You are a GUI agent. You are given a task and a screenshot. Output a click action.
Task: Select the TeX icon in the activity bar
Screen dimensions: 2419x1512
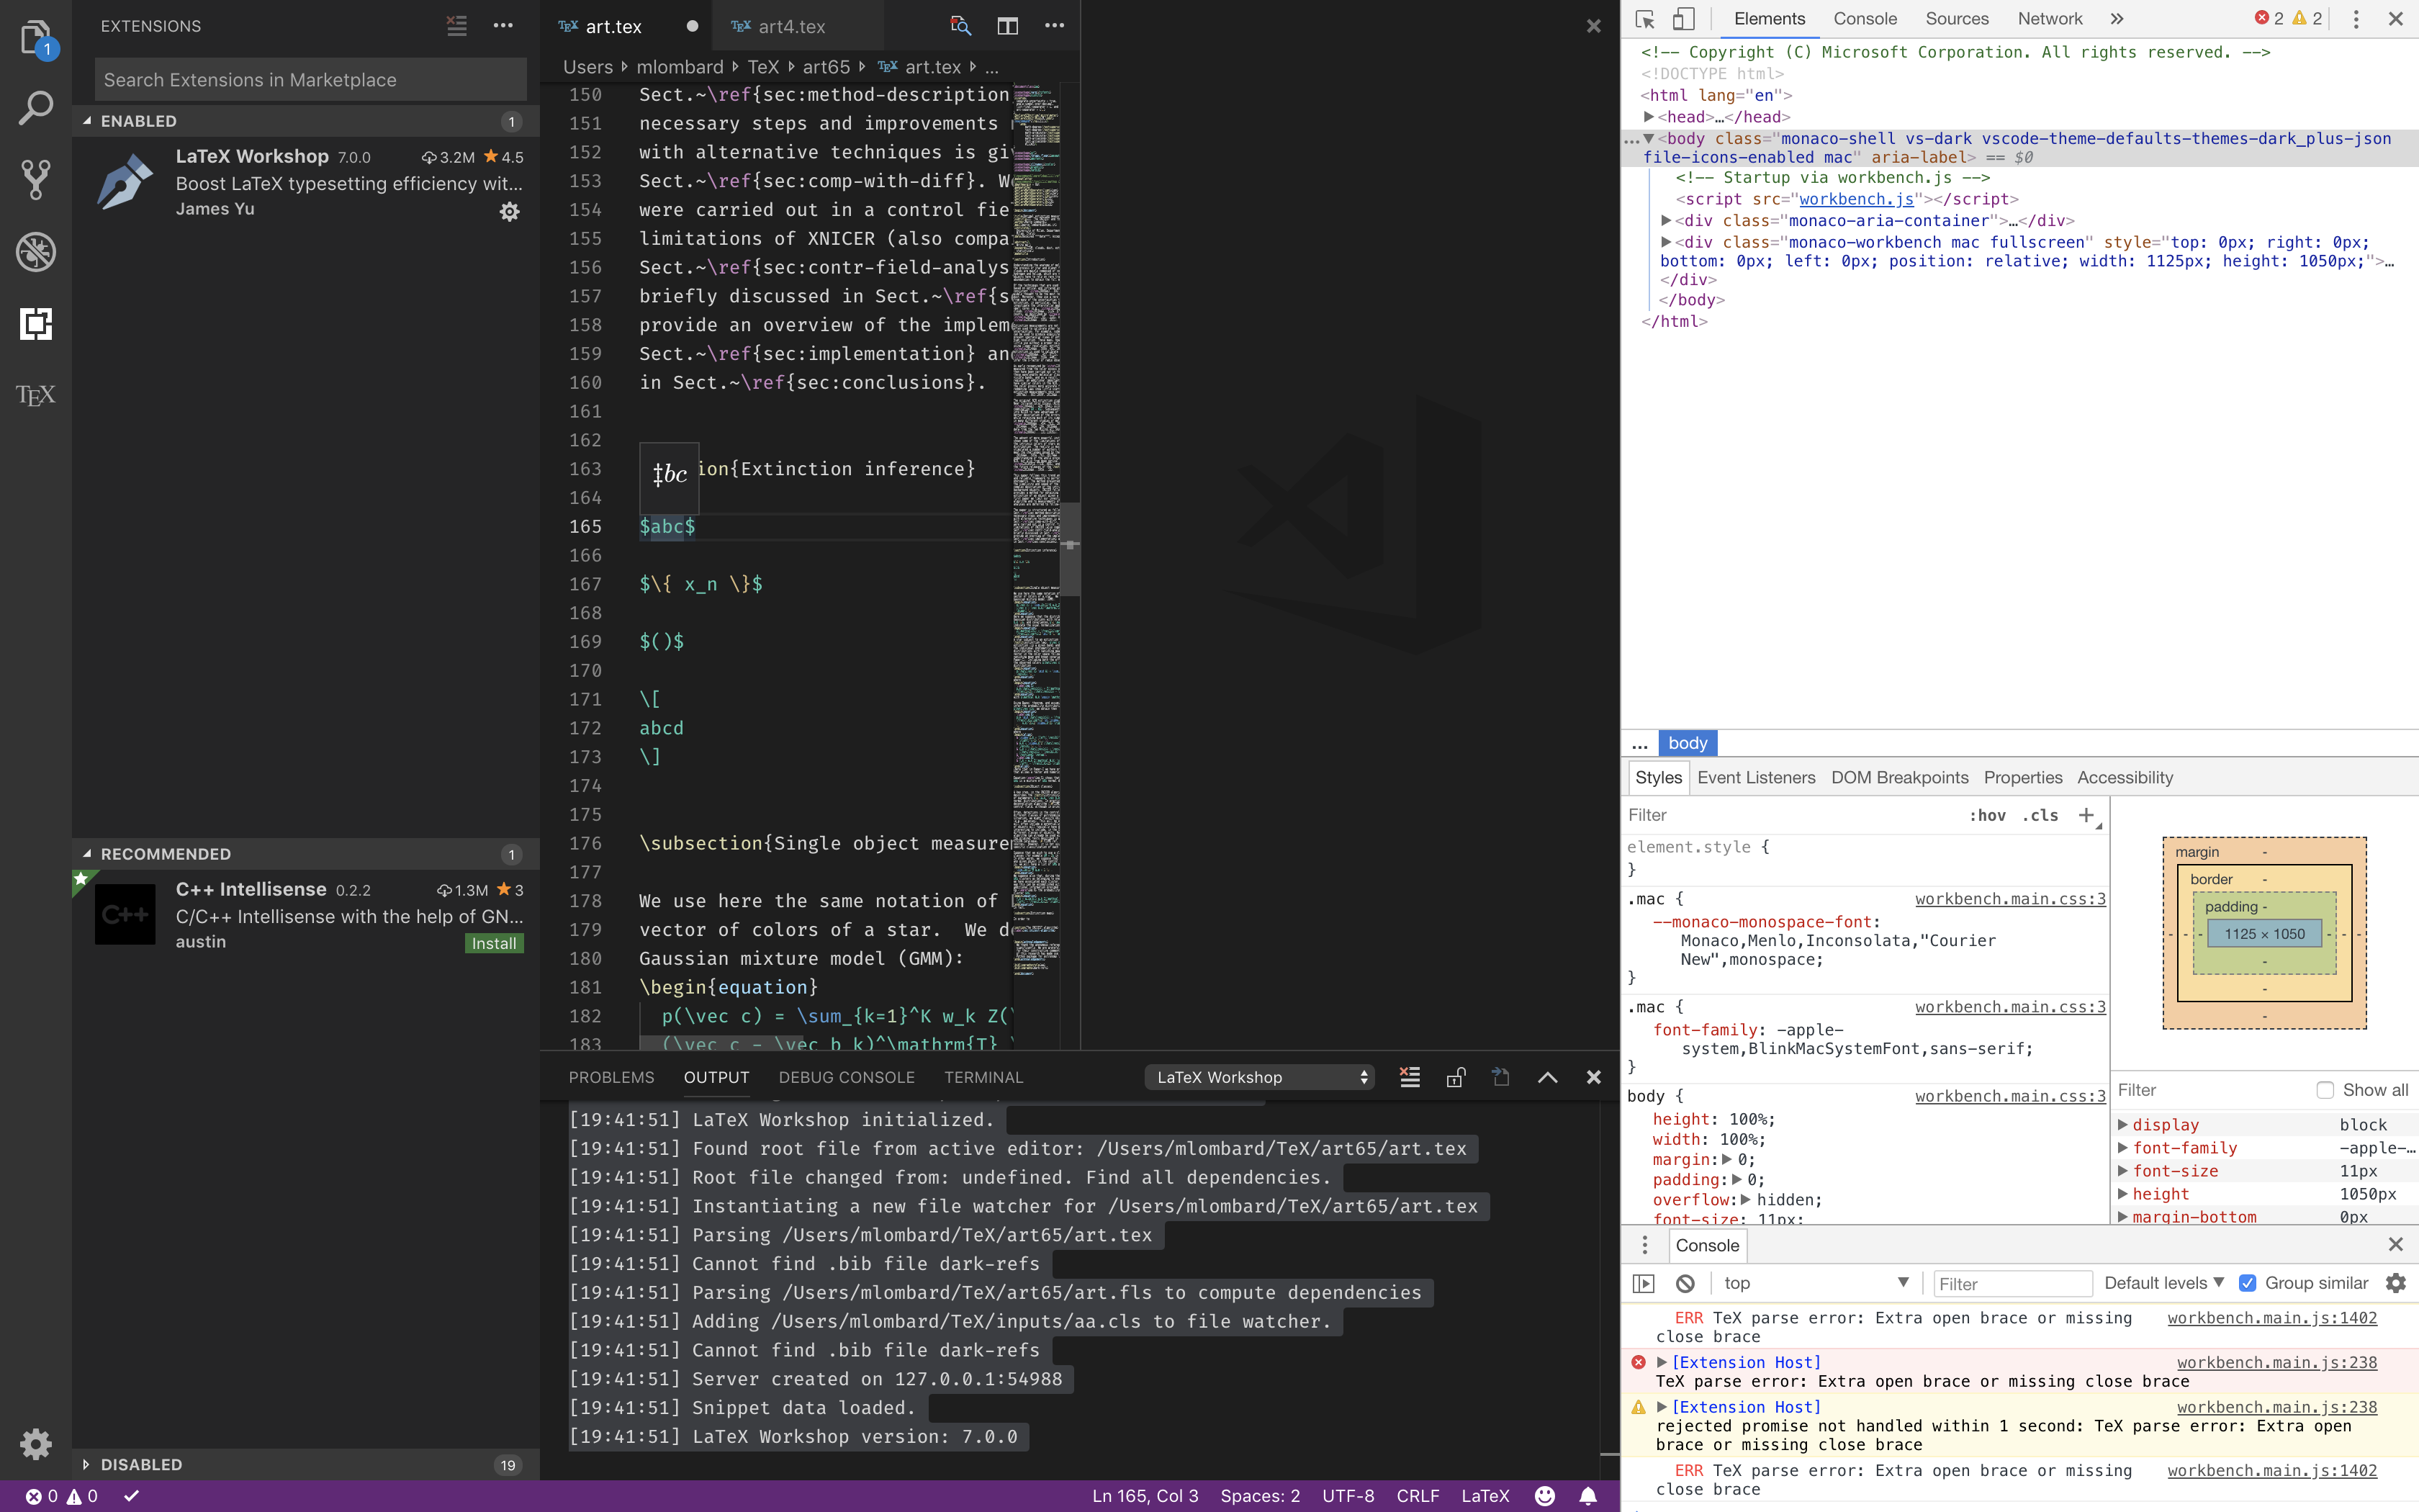click(35, 394)
